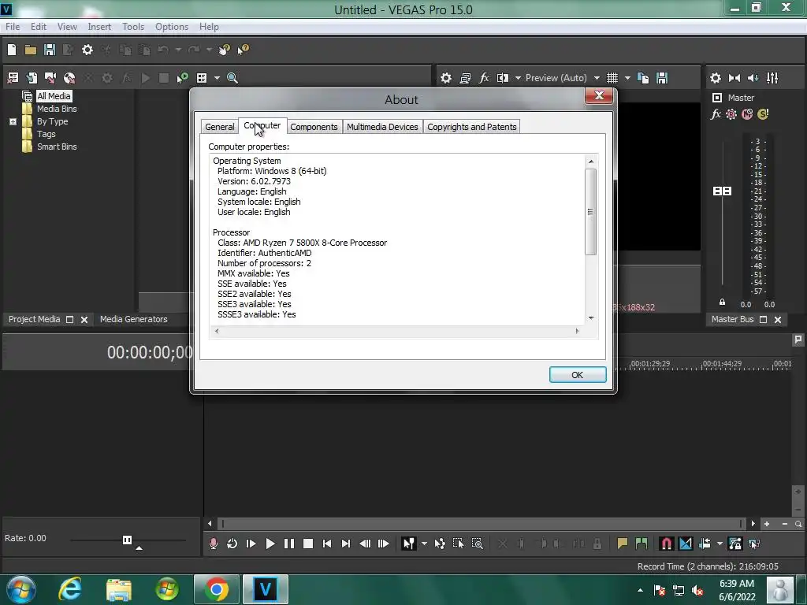Select the Selection Edit tool
This screenshot has width=807, height=605.
[459, 544]
